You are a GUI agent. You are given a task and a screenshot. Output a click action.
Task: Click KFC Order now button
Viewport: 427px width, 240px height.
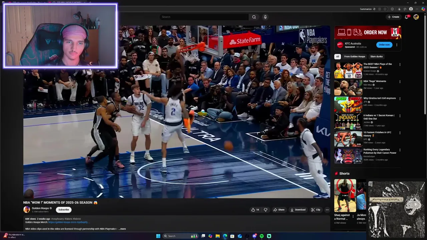point(384,45)
